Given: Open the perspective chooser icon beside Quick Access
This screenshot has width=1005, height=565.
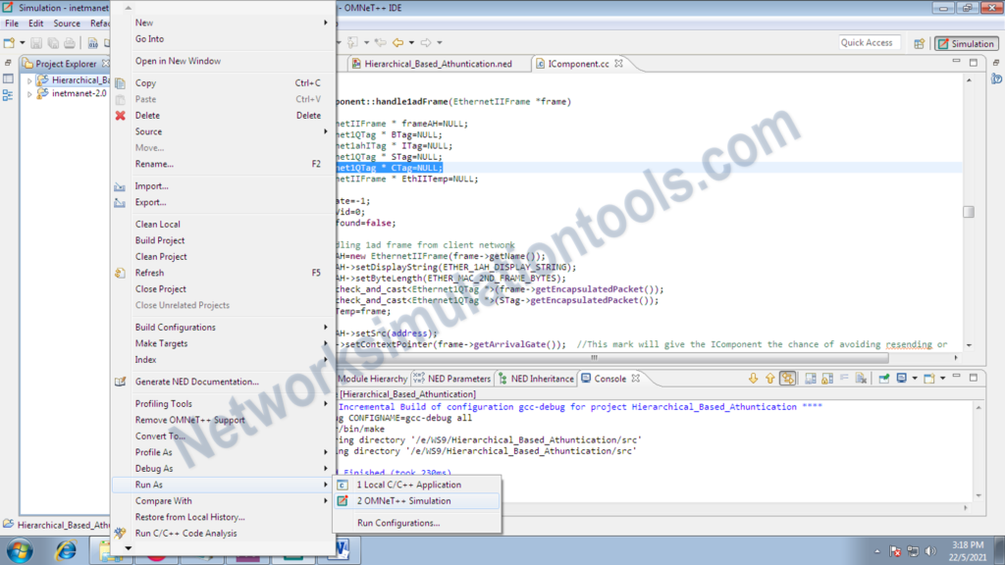Looking at the screenshot, I should (x=920, y=43).
